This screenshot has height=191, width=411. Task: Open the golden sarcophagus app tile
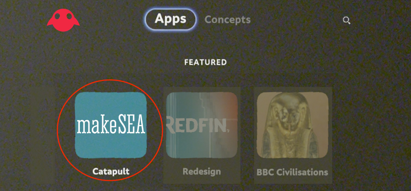[x=292, y=125]
